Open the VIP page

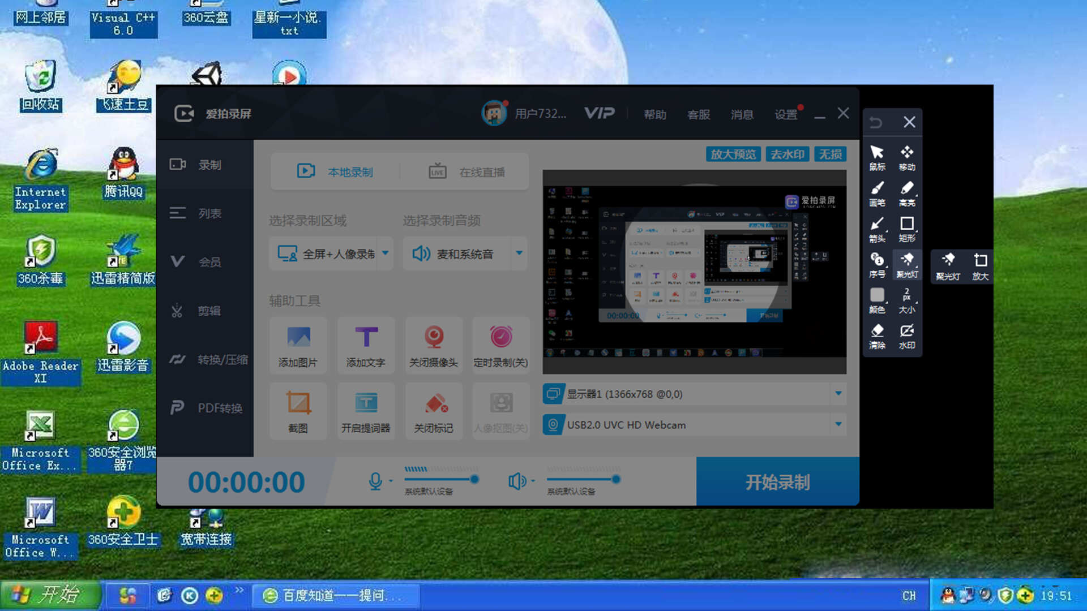pyautogui.click(x=600, y=113)
